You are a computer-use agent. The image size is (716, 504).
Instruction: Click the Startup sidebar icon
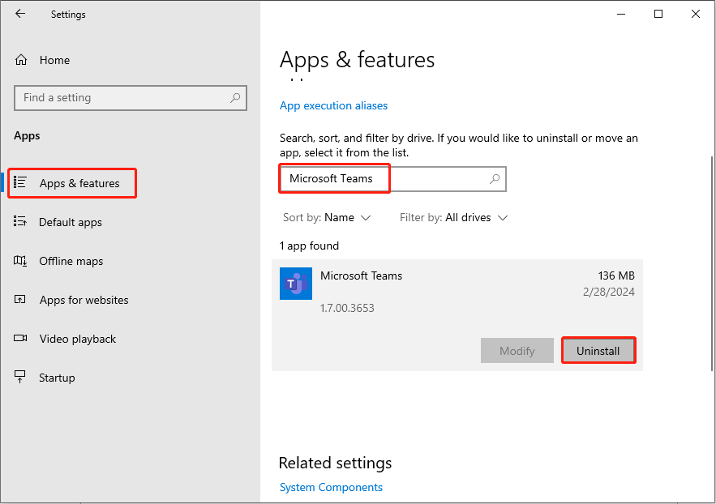click(21, 378)
